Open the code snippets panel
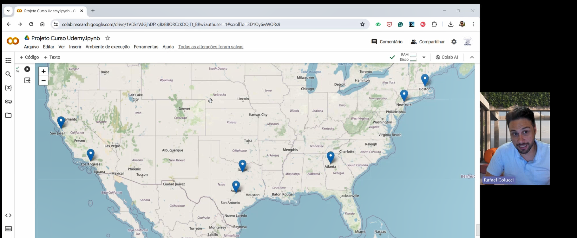 click(9, 216)
